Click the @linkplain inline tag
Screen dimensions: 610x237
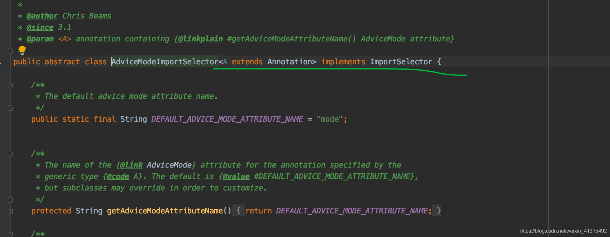coord(200,39)
